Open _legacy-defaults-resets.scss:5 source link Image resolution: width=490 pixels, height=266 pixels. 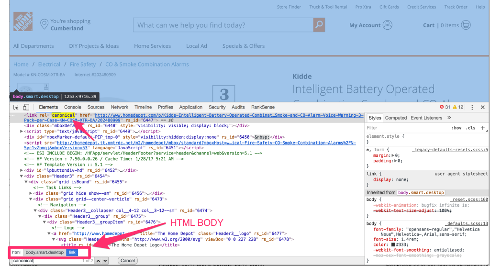tap(450, 150)
